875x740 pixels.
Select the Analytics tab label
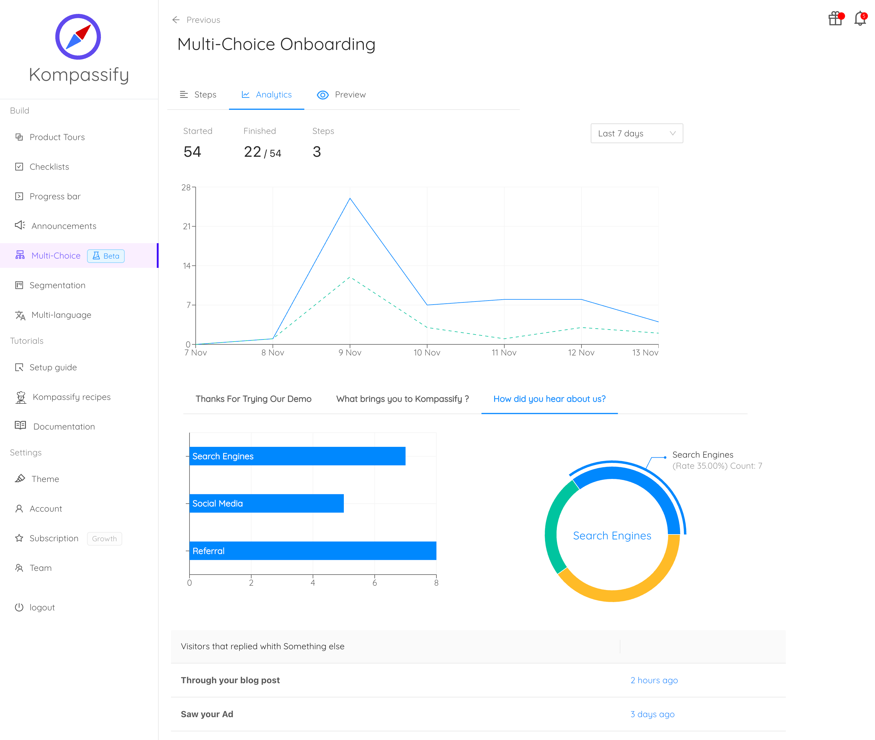point(273,95)
